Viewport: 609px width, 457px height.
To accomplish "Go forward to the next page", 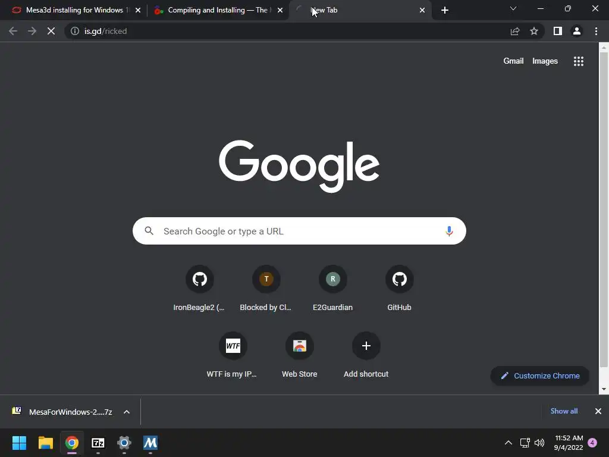I will click(32, 31).
